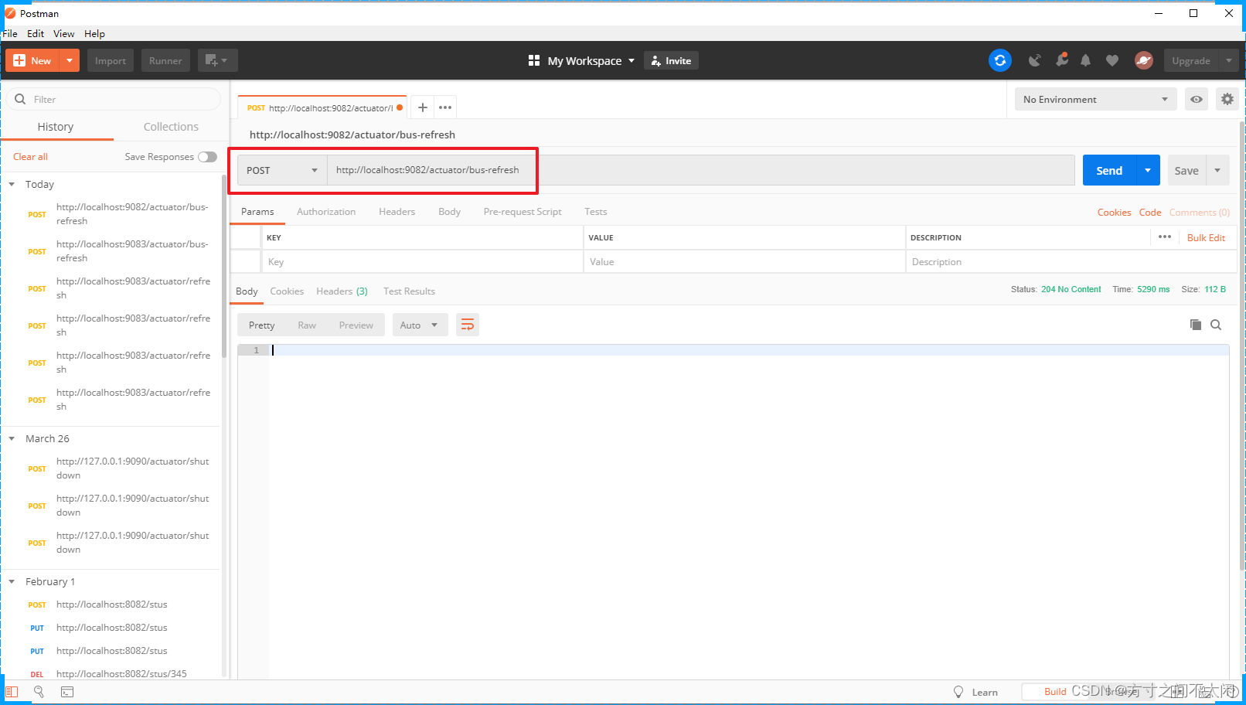Viewport: 1246px width, 705px height.
Task: Click the heart icon in header
Action: (x=1112, y=60)
